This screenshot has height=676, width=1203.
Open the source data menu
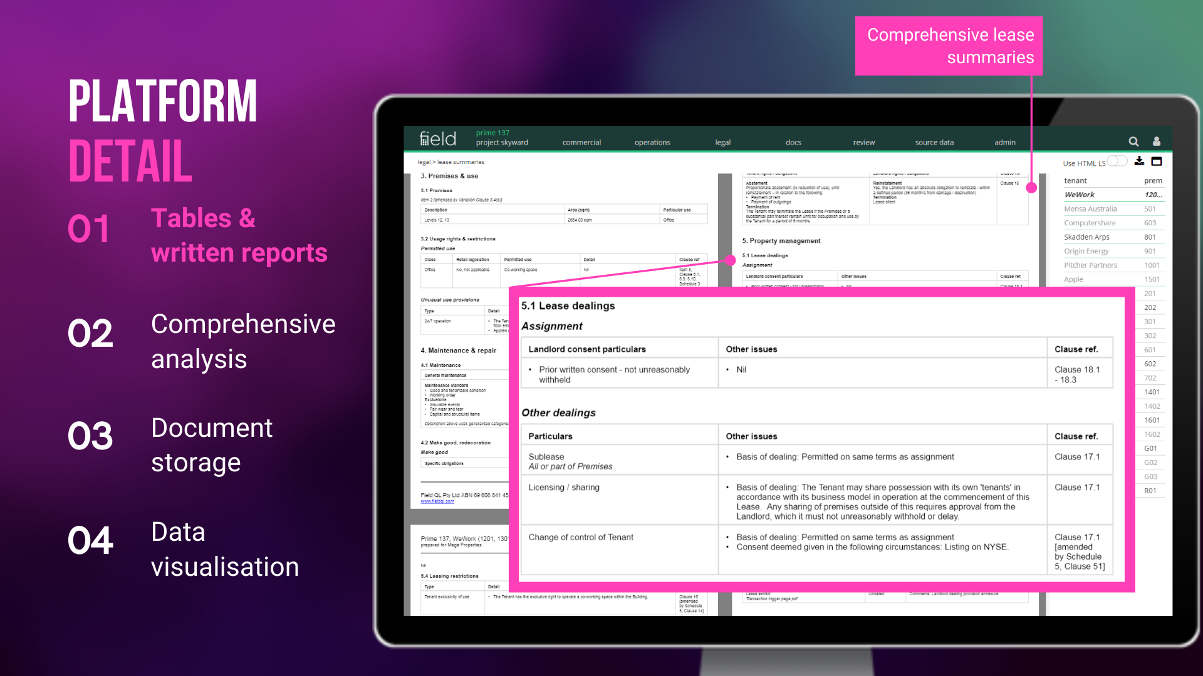click(x=934, y=143)
